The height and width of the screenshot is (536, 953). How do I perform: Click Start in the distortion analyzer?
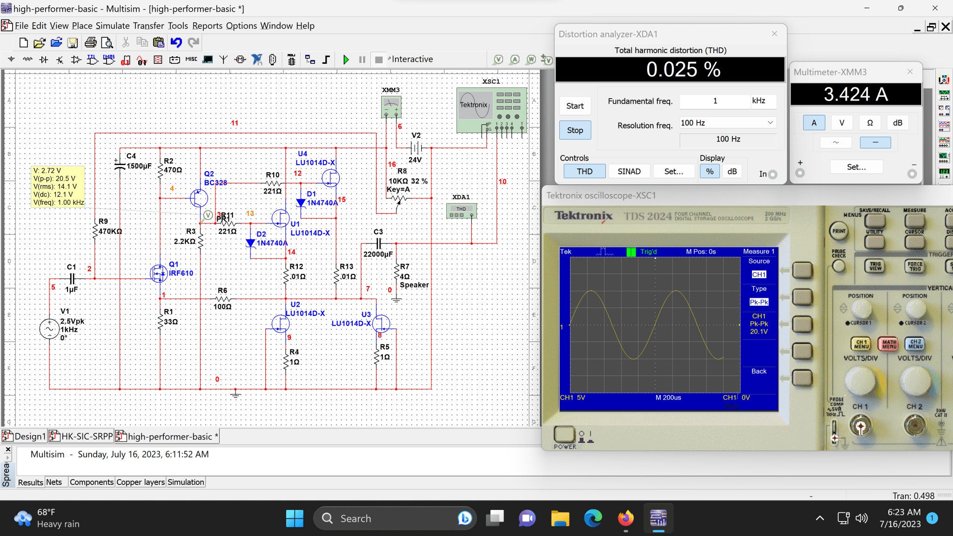(x=575, y=106)
